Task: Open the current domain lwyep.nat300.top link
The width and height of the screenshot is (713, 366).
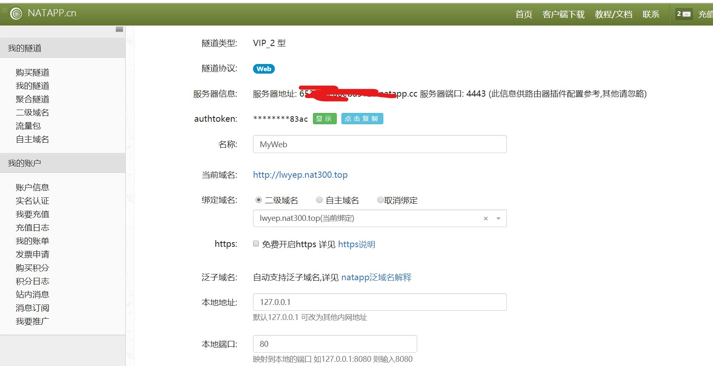Action: [x=300, y=175]
